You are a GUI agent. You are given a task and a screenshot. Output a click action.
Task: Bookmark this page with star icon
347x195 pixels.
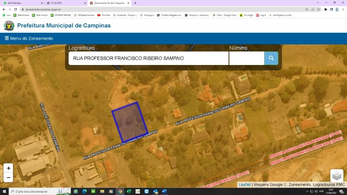point(319,9)
